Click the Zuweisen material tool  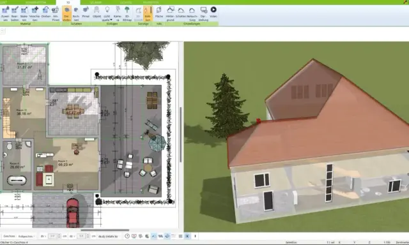(x=5, y=14)
